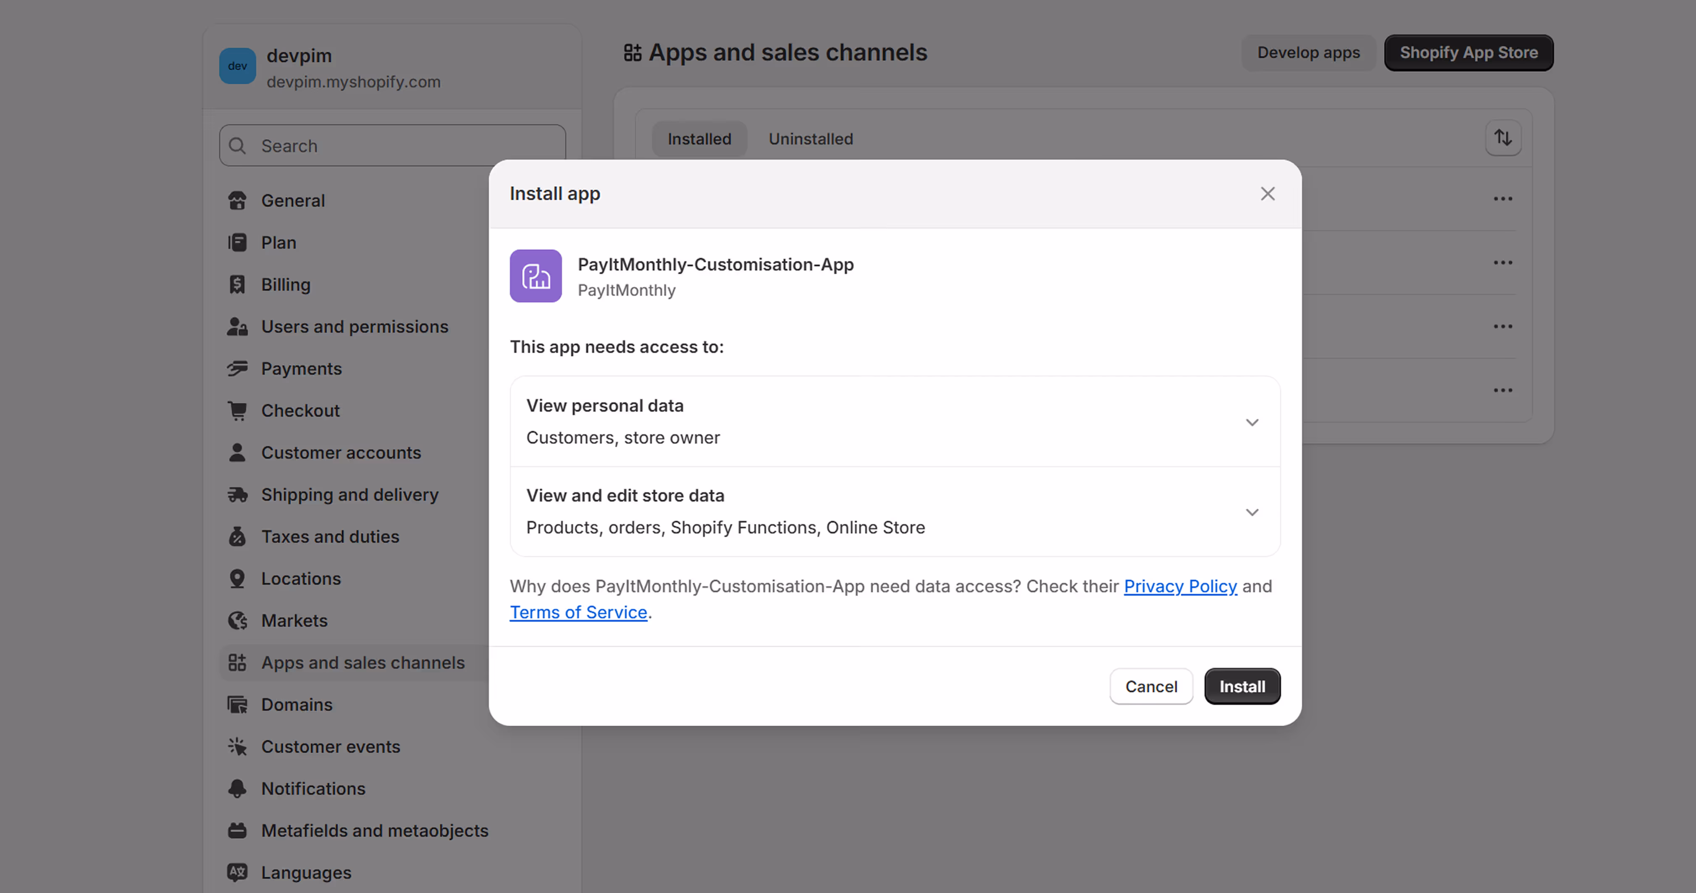Screen dimensions: 1696x893
Task: Open the Terms of Service link
Action: [578, 612]
